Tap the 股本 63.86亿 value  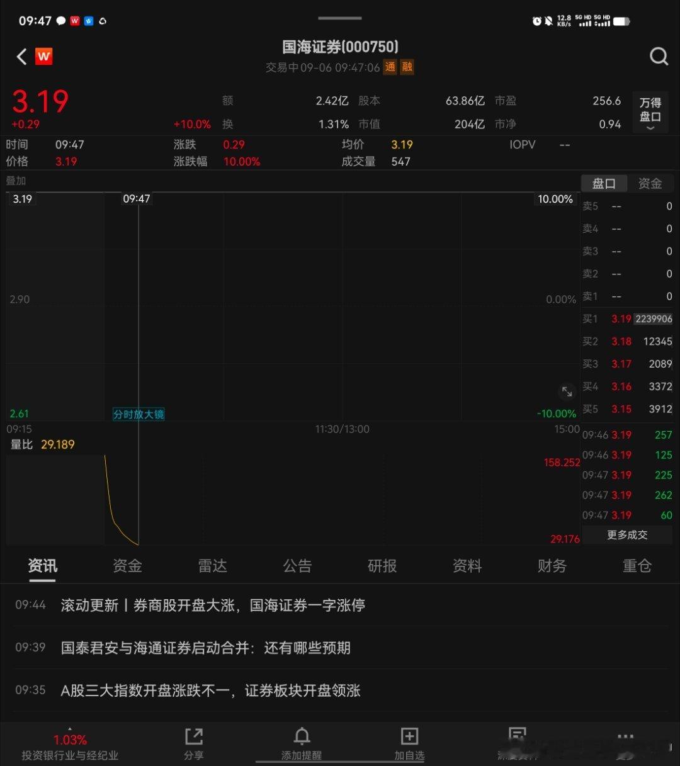pyautogui.click(x=465, y=101)
